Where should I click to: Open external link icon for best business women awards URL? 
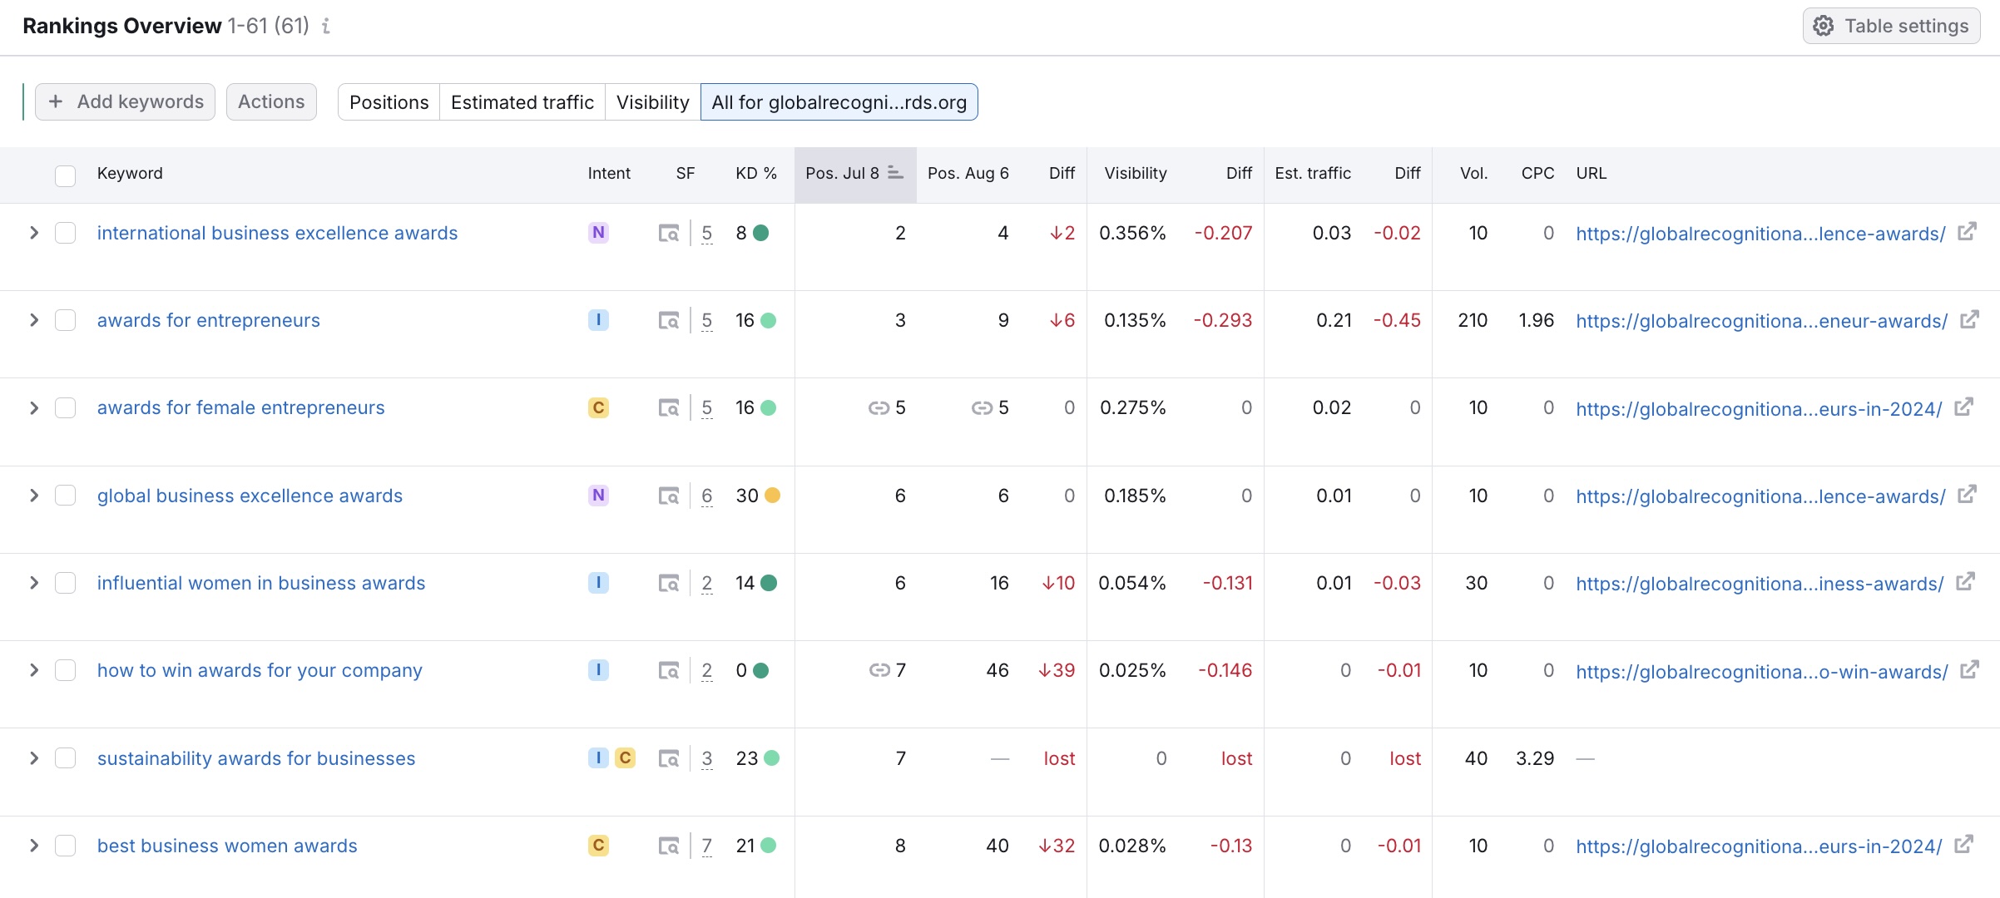coord(1963,845)
